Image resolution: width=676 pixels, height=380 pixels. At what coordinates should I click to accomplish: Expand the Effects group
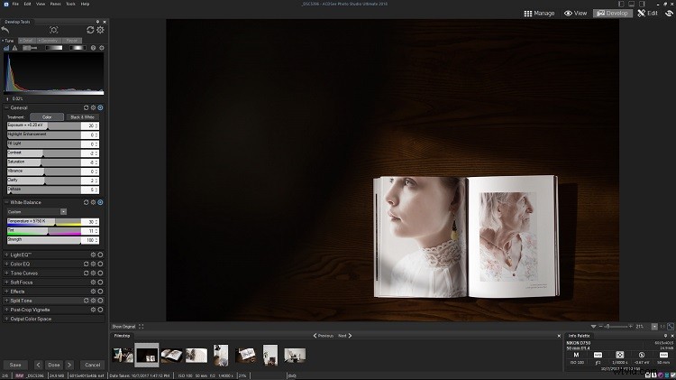(6, 292)
